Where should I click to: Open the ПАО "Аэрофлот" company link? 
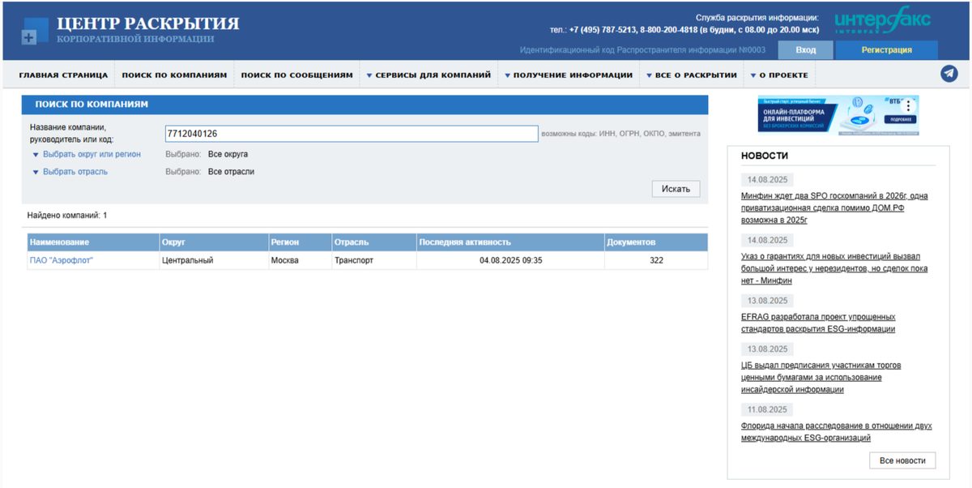pos(62,260)
